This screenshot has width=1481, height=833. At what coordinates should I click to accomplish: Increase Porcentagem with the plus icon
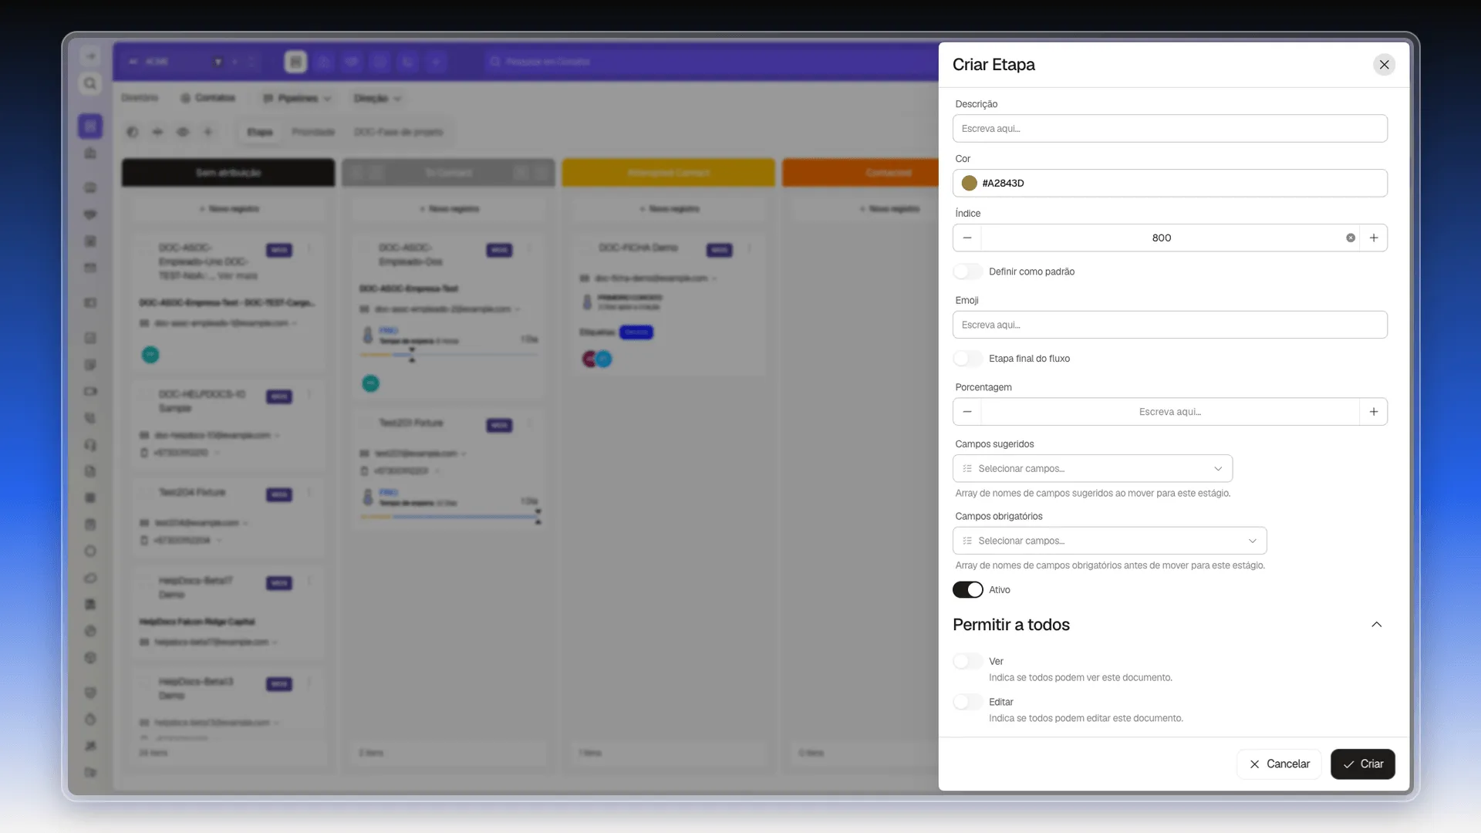click(1373, 412)
